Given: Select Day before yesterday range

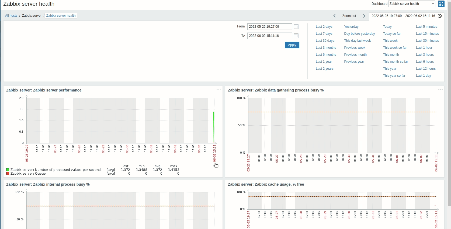Looking at the screenshot, I should 359,34.
